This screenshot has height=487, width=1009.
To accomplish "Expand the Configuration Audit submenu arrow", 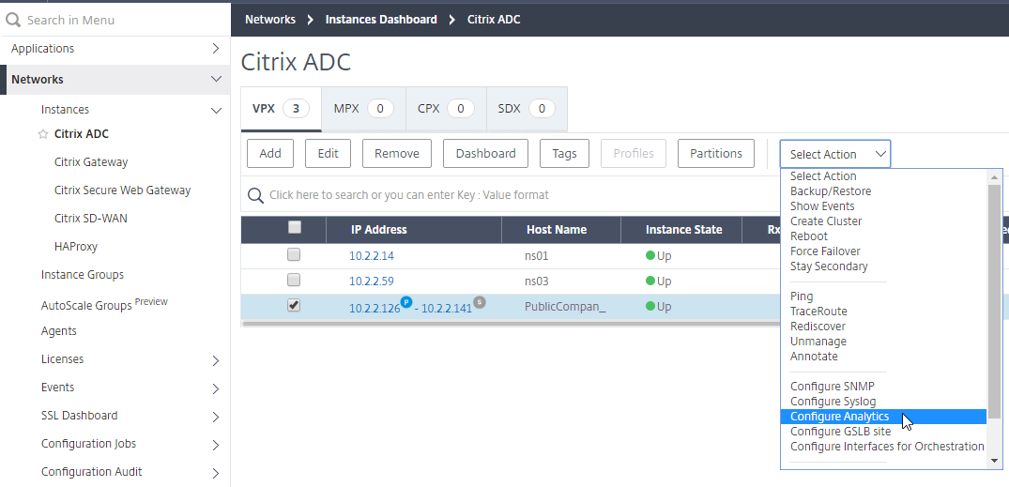I will pyautogui.click(x=216, y=474).
